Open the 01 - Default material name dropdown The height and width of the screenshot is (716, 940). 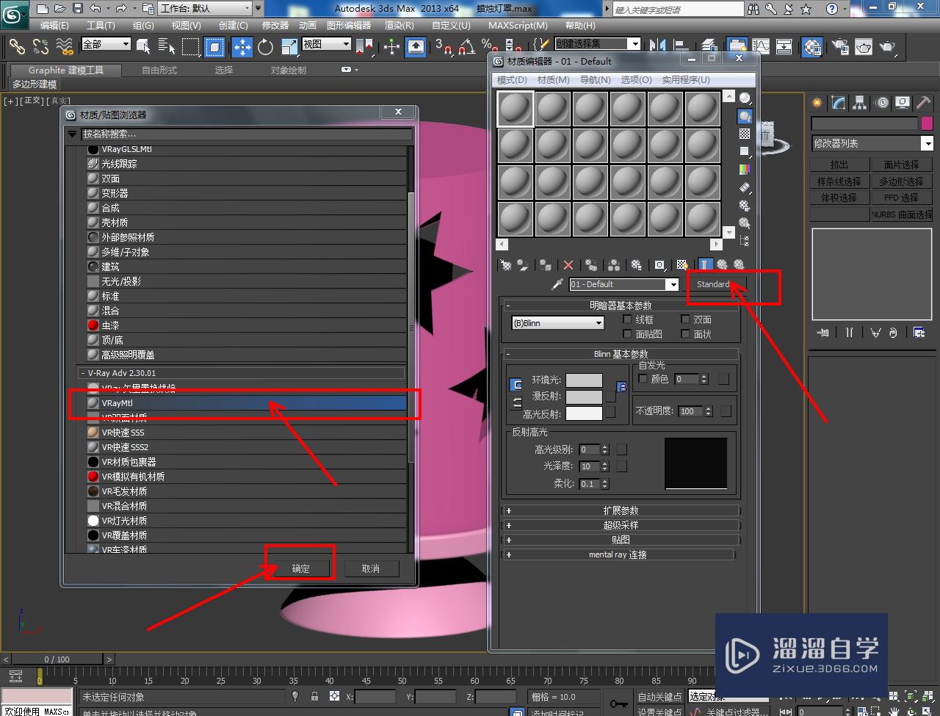click(x=624, y=284)
